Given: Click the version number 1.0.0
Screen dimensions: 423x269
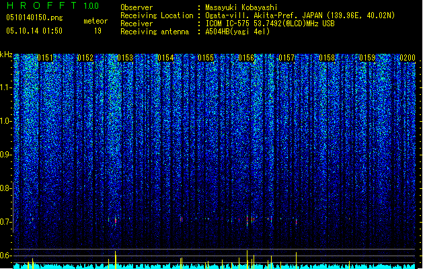Looking at the screenshot, I should tap(91, 5).
